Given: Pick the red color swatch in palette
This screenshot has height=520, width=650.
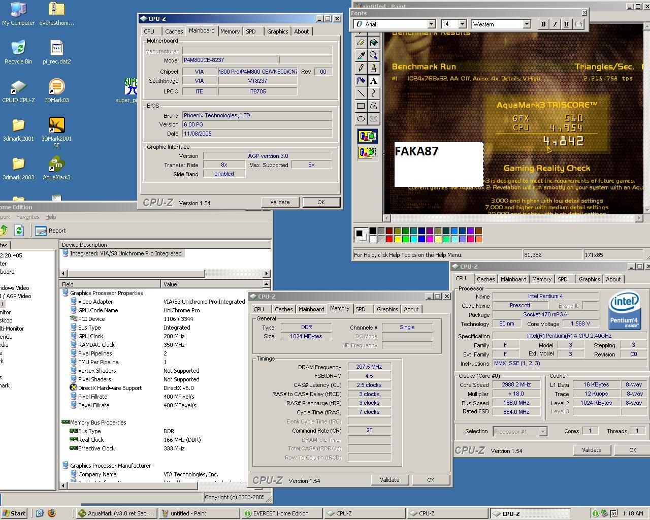Looking at the screenshot, I should point(389,239).
